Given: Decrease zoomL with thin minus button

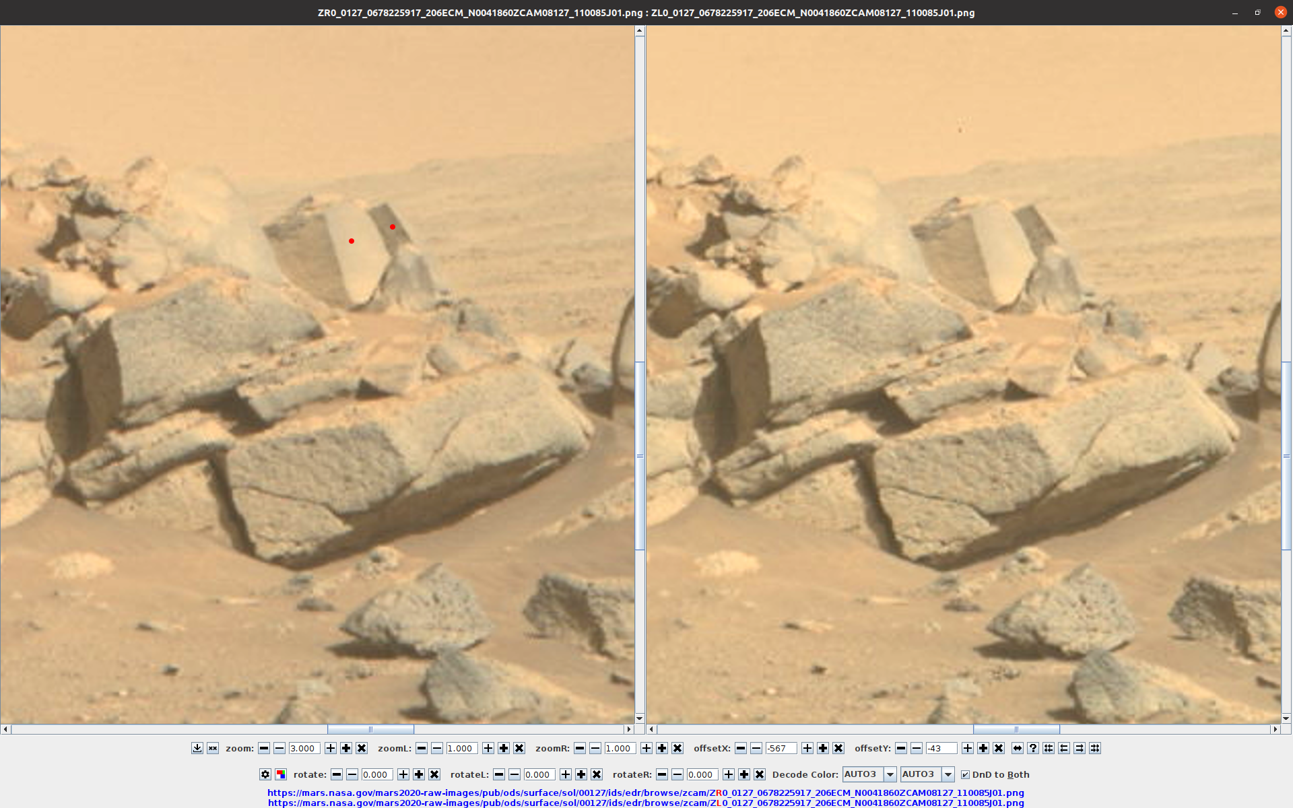Looking at the screenshot, I should (437, 748).
